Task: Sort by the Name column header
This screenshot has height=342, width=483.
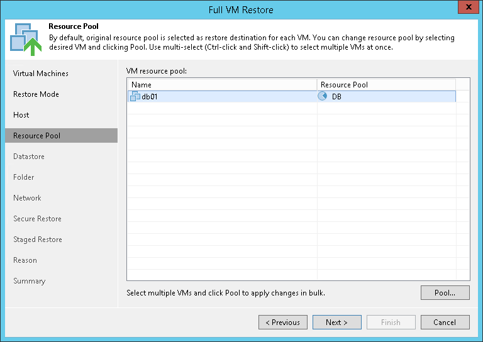Action: 221,85
